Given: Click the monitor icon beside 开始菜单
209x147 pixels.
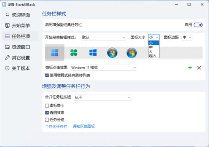Looking at the screenshot, I should point(7,25).
